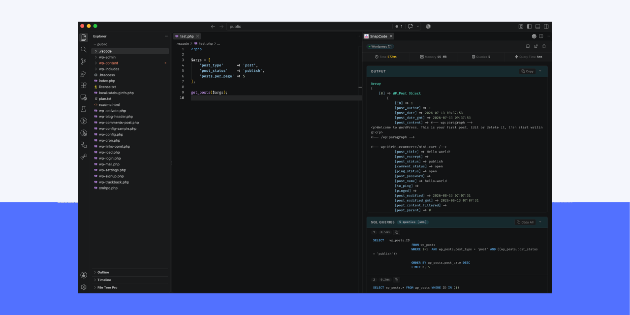The width and height of the screenshot is (630, 315).
Task: Toggle the primary side bar
Action: [529, 27]
